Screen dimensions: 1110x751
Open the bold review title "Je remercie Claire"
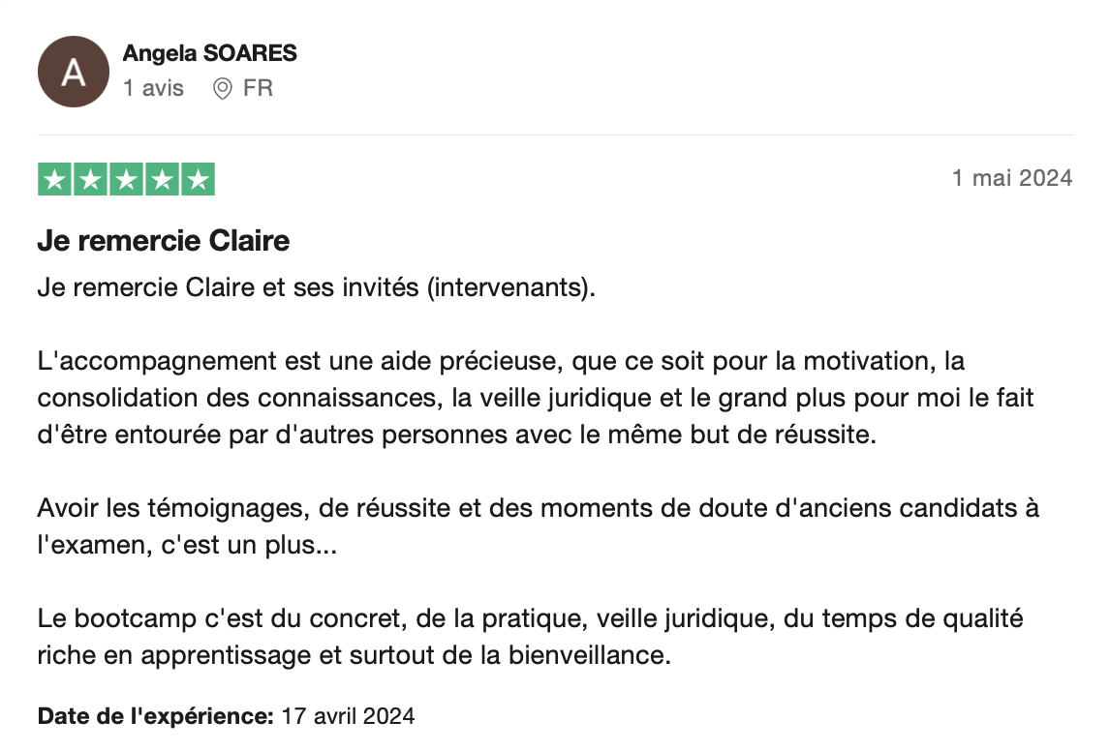coord(164,240)
